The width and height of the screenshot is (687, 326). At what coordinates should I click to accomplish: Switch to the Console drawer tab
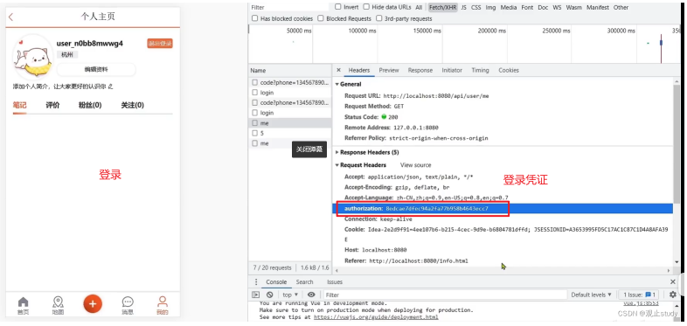pos(276,282)
